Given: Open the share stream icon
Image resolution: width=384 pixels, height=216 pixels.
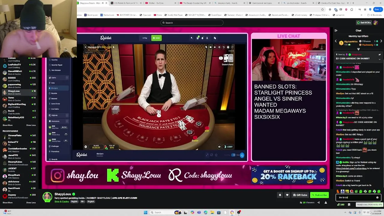Looking at the screenshot, I should pos(319,202).
